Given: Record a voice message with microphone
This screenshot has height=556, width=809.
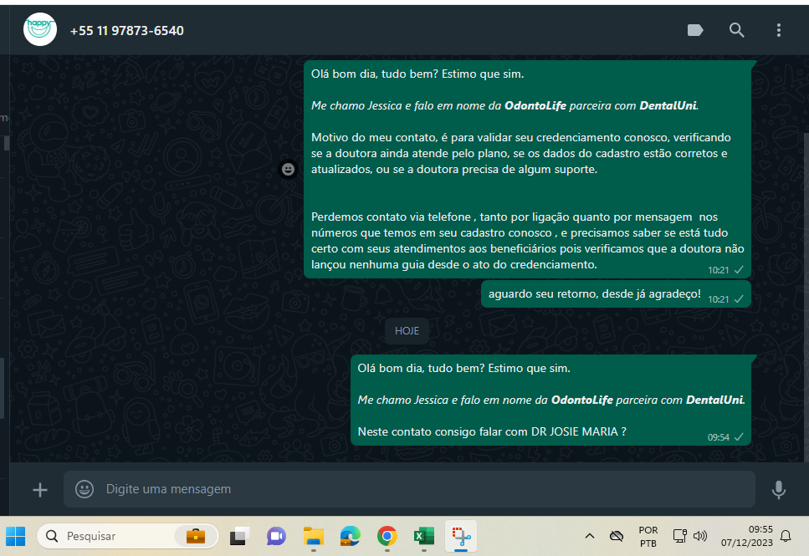Looking at the screenshot, I should click(779, 489).
